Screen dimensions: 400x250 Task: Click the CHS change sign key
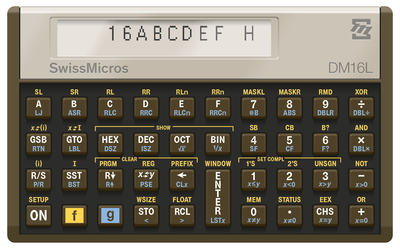point(326,216)
